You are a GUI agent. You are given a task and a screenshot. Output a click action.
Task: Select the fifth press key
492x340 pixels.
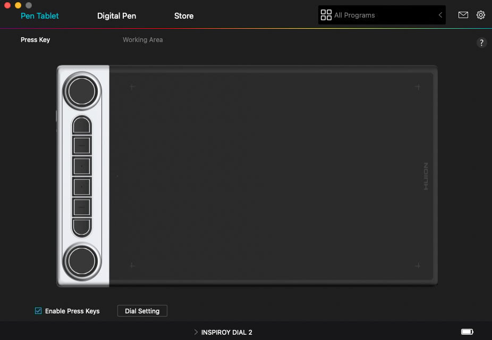tap(82, 207)
